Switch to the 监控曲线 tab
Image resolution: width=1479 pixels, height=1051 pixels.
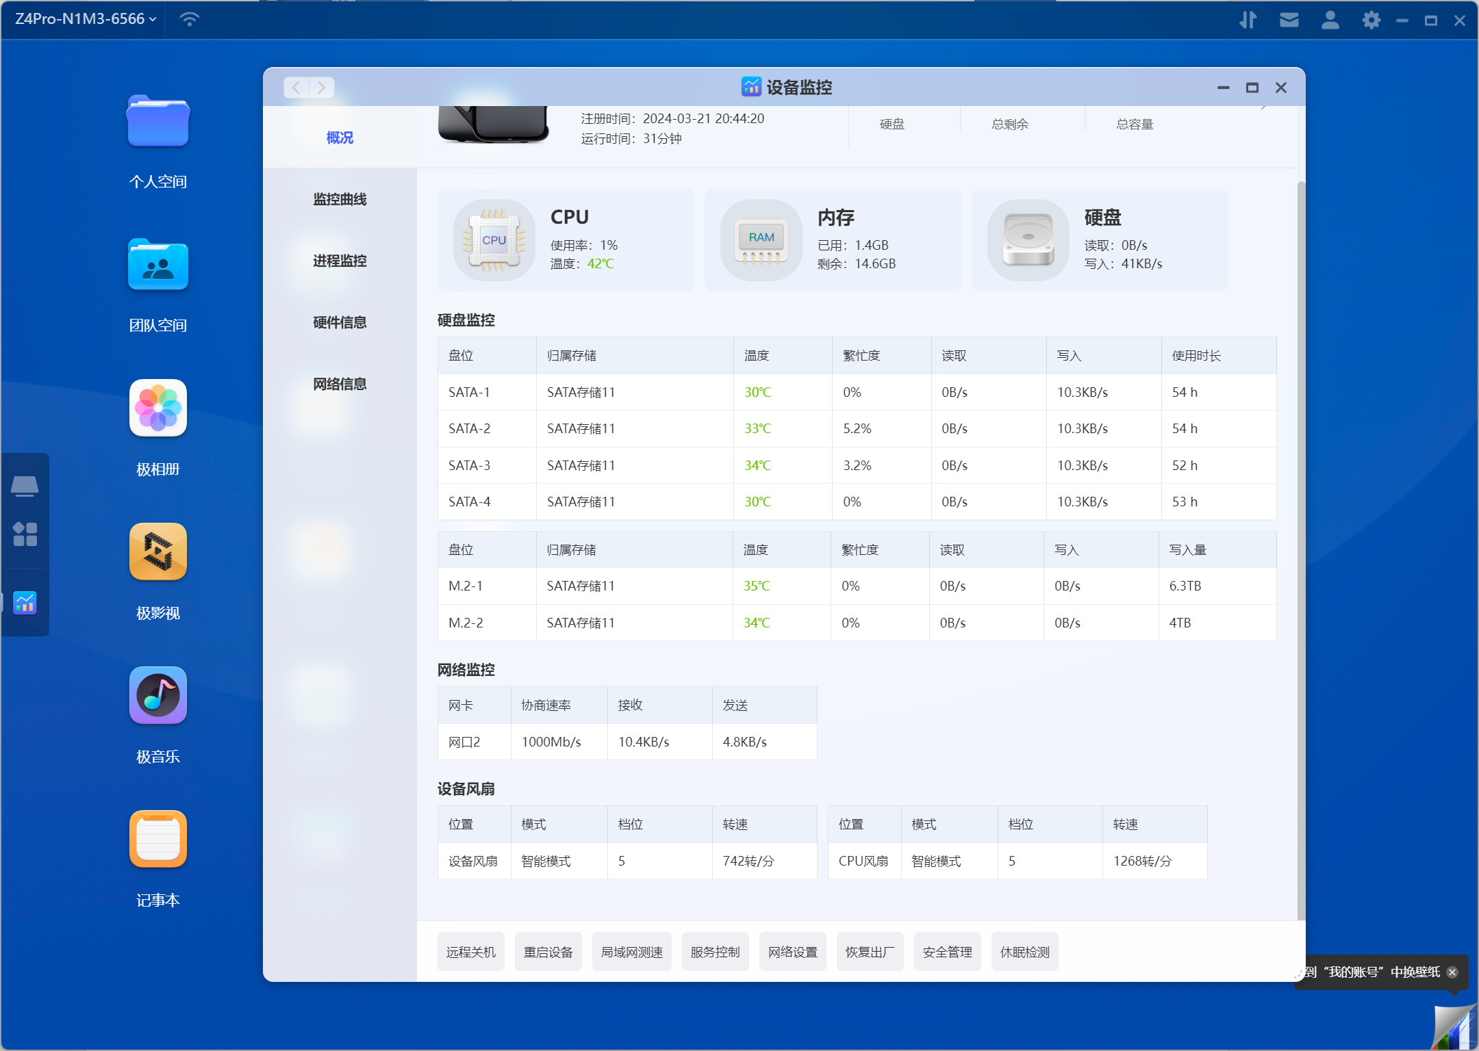(340, 199)
